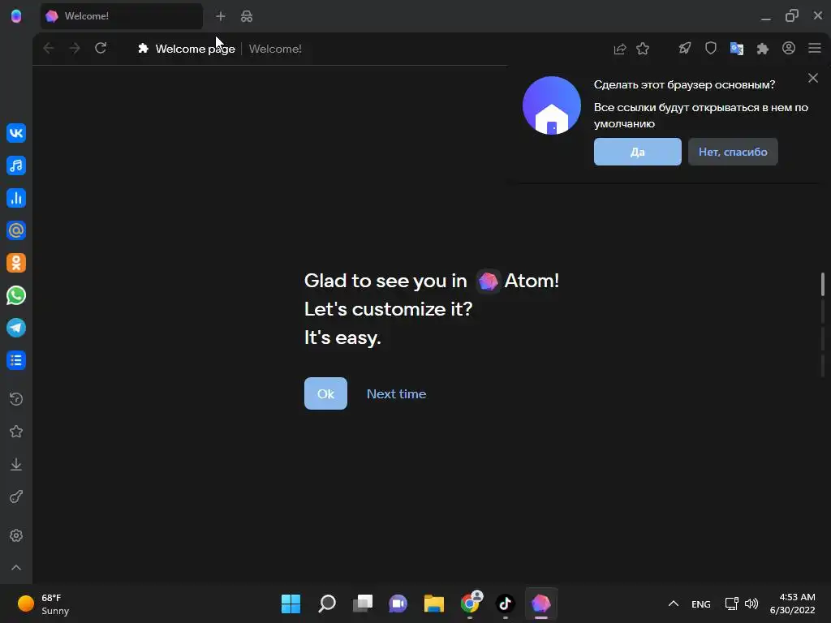This screenshot has width=831, height=623.
Task: Click the Ok button
Action: click(325, 393)
